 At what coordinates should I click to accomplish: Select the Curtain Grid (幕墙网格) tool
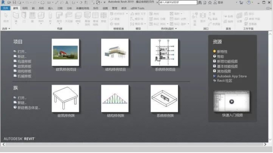[96, 19]
